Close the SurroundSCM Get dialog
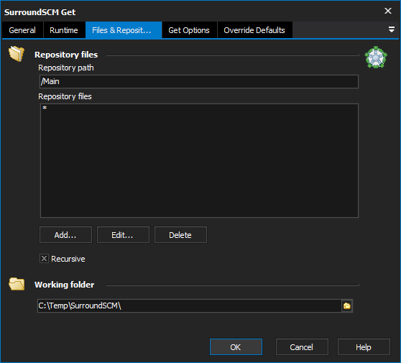This screenshot has height=363, width=401. click(387, 11)
